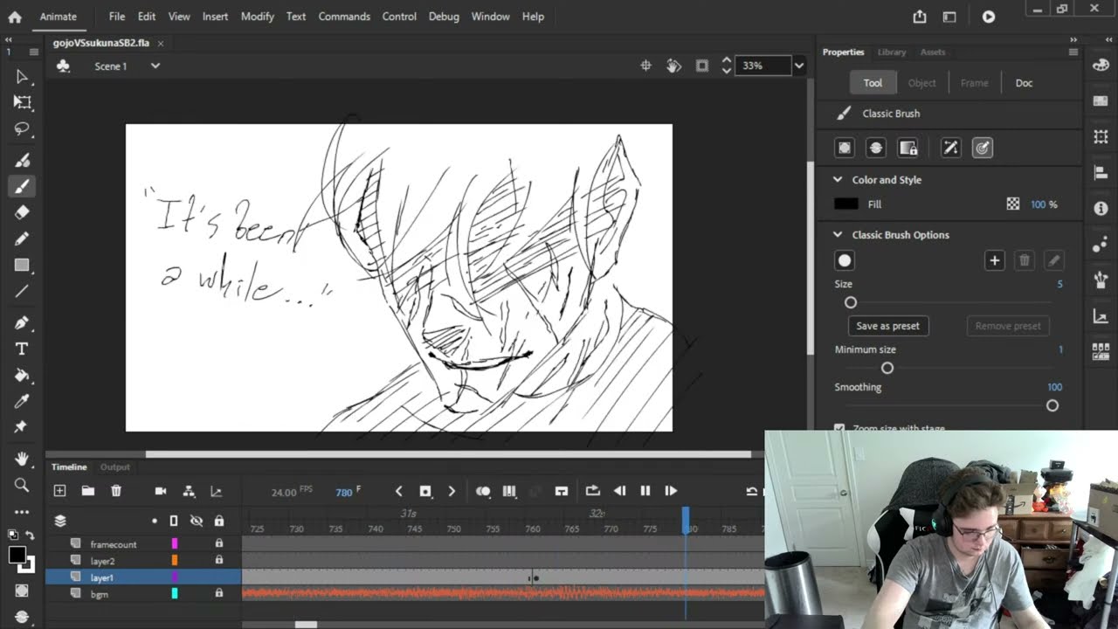Viewport: 1118px width, 629px height.
Task: Open the 33% stage zoom dropdown
Action: pos(798,66)
